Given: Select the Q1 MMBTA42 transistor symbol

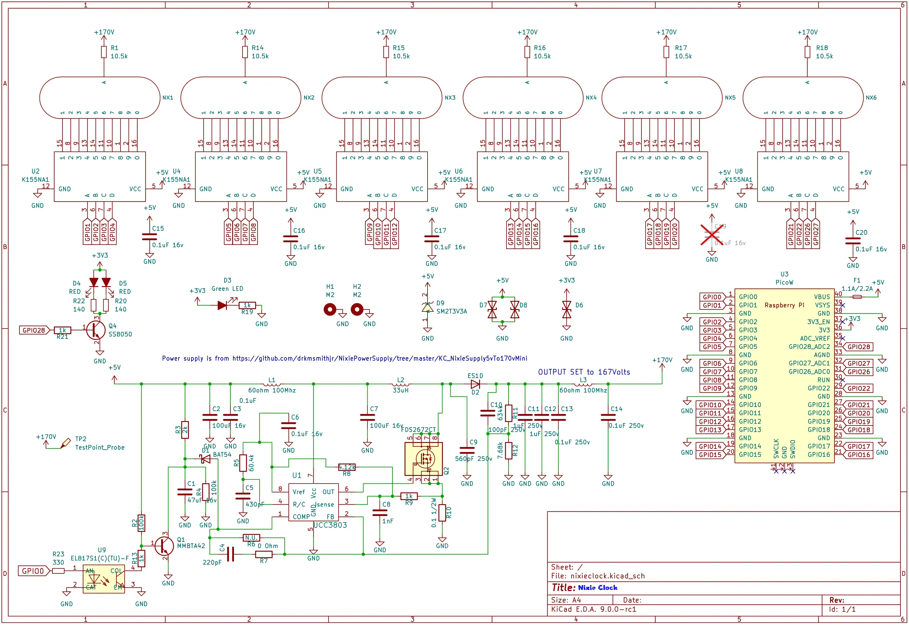Looking at the screenshot, I should [164, 546].
